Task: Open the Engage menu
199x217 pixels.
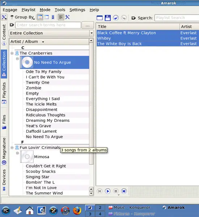Action: click(x=10, y=10)
